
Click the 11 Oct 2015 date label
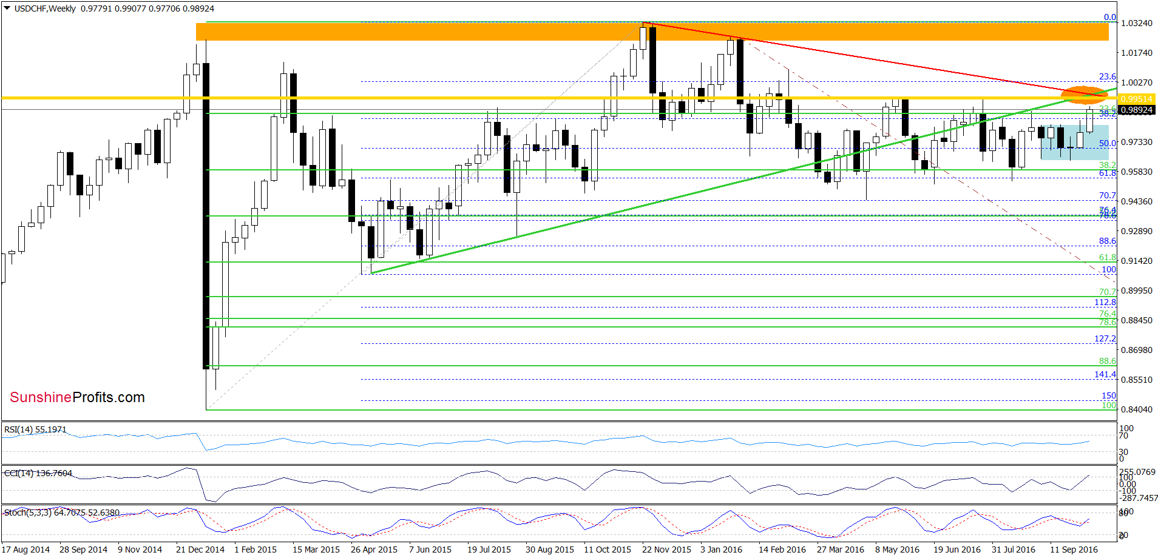(x=608, y=550)
